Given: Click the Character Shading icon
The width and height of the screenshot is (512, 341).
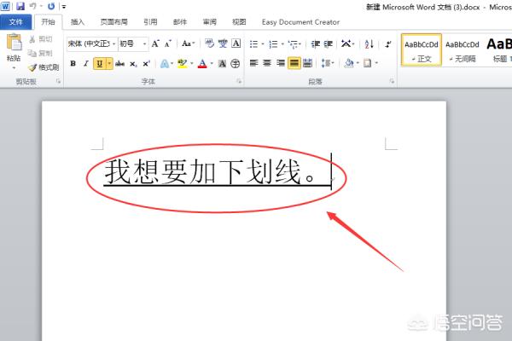Looking at the screenshot, I should 222,63.
